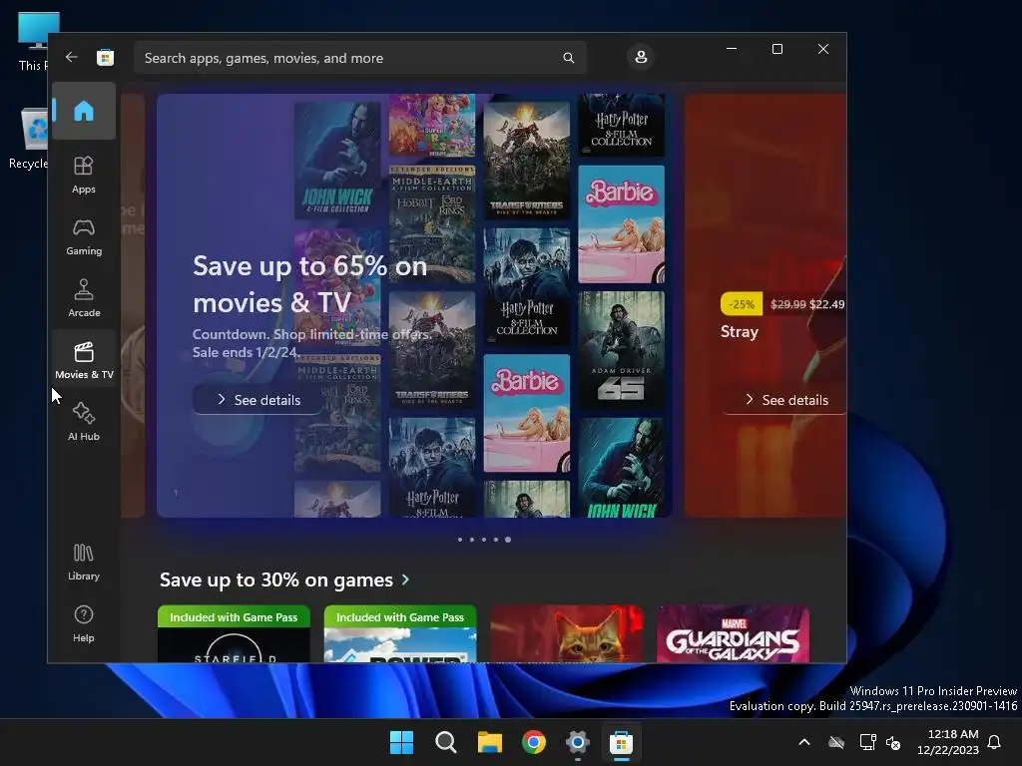Viewport: 1022px width, 766px height.
Task: Open the user account profile icon
Action: click(x=641, y=57)
